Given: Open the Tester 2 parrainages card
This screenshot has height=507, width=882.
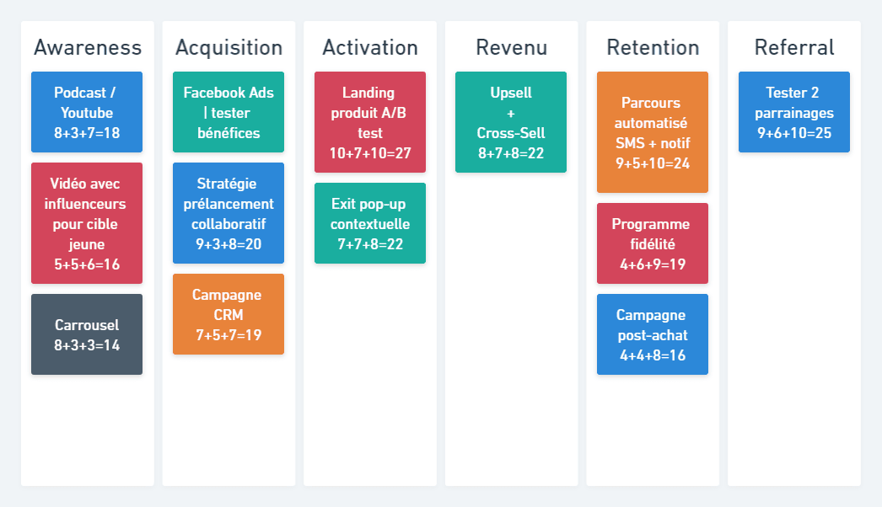Looking at the screenshot, I should pyautogui.click(x=794, y=112).
